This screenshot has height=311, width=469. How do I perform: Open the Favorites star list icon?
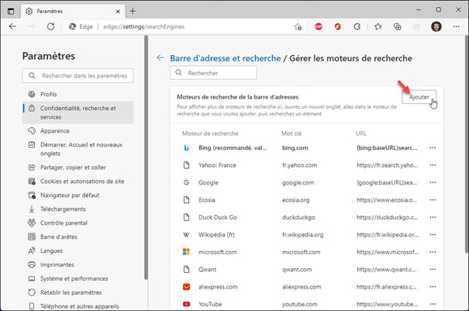point(377,26)
